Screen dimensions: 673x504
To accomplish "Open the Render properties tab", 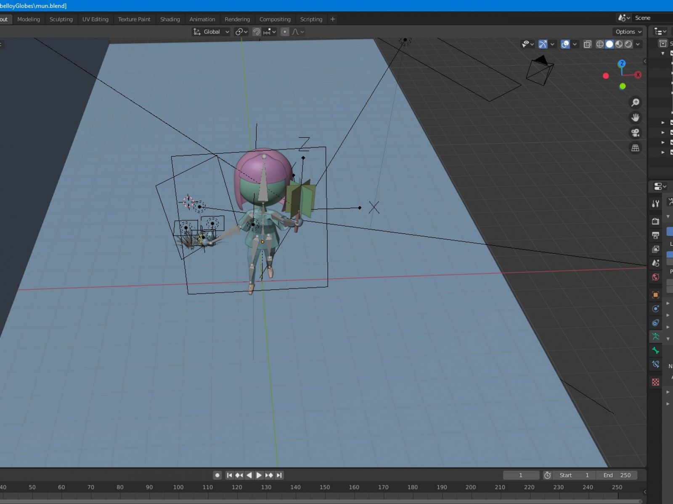I will point(655,221).
